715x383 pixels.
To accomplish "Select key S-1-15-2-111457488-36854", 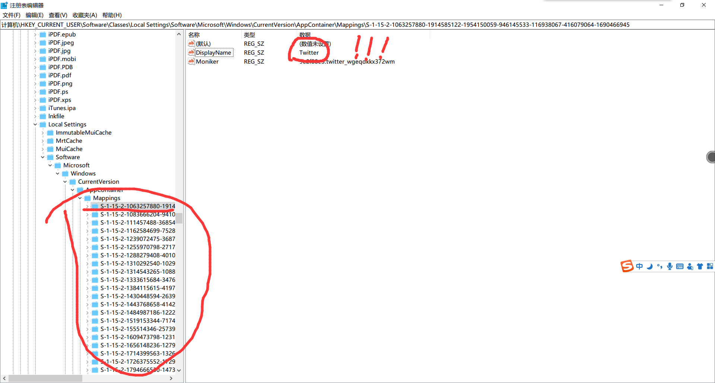I will coord(137,223).
